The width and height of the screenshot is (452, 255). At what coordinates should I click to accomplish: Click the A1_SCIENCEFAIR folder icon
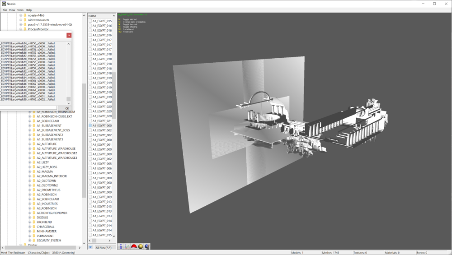[x=34, y=121]
